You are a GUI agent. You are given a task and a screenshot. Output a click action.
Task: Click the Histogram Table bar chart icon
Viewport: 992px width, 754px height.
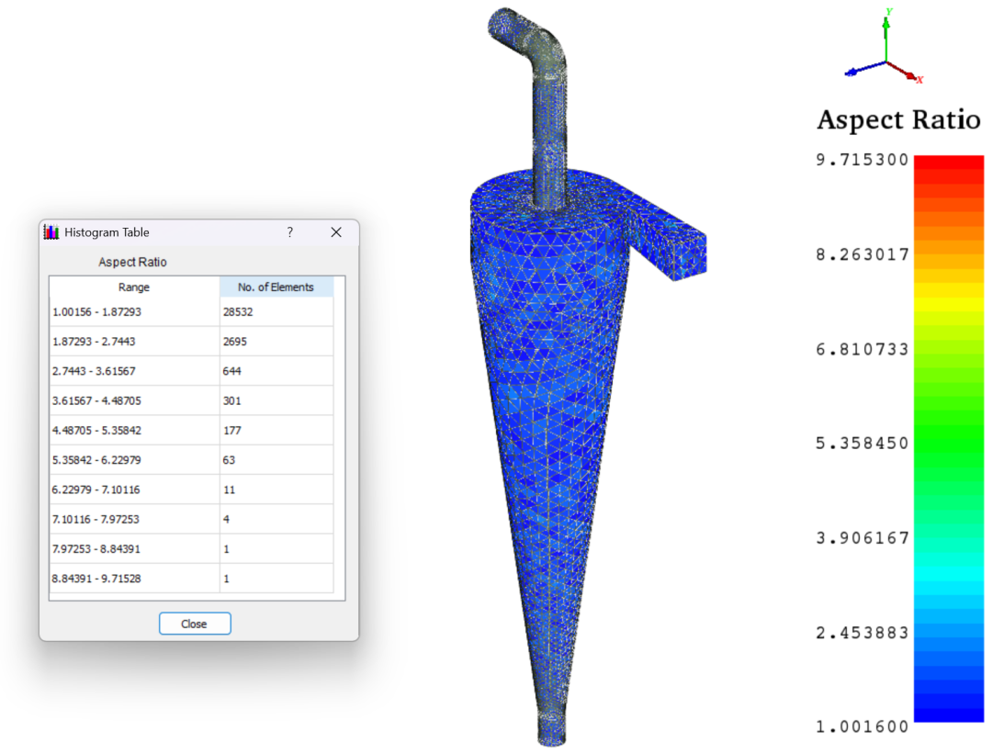click(51, 232)
